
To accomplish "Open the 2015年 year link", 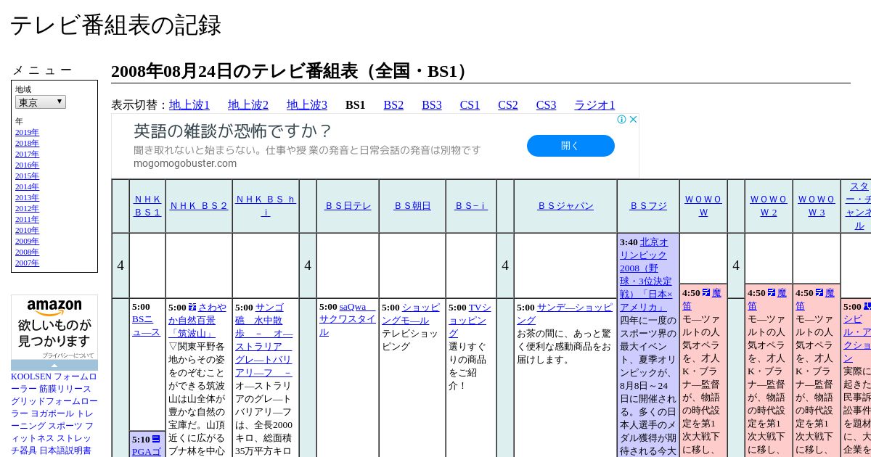I will pos(27,176).
